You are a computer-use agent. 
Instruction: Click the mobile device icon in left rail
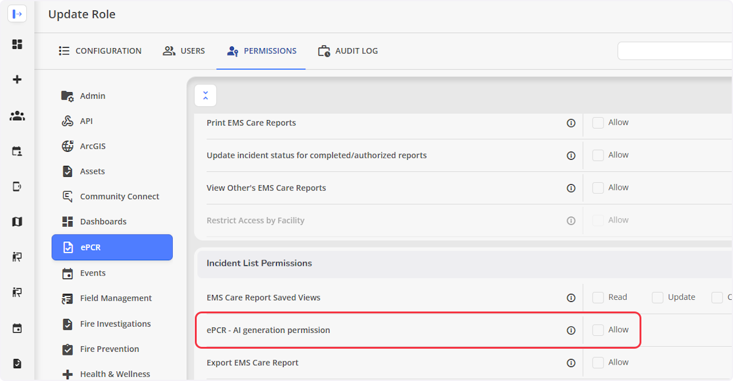17,187
